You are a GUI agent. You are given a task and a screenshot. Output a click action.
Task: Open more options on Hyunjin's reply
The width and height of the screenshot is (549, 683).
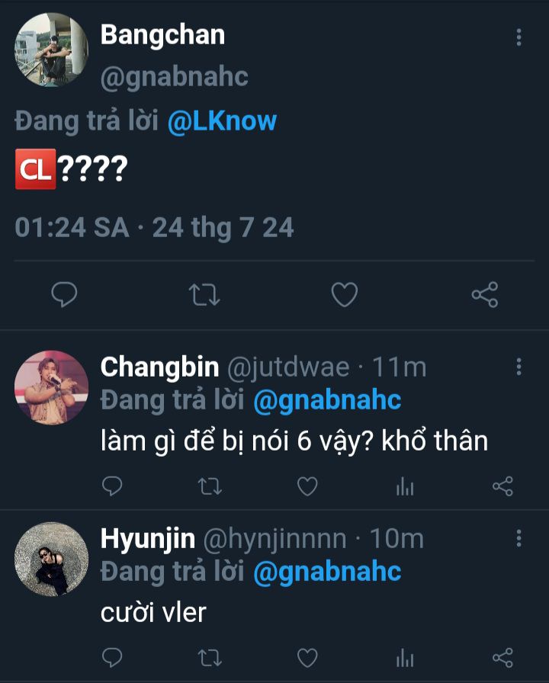coord(518,539)
